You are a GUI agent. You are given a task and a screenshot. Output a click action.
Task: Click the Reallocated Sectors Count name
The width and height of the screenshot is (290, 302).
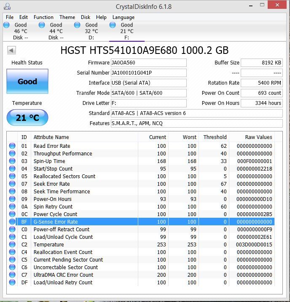click(64, 176)
